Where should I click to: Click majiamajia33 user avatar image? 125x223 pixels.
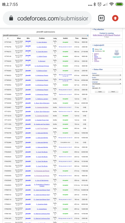coord(117,52)
